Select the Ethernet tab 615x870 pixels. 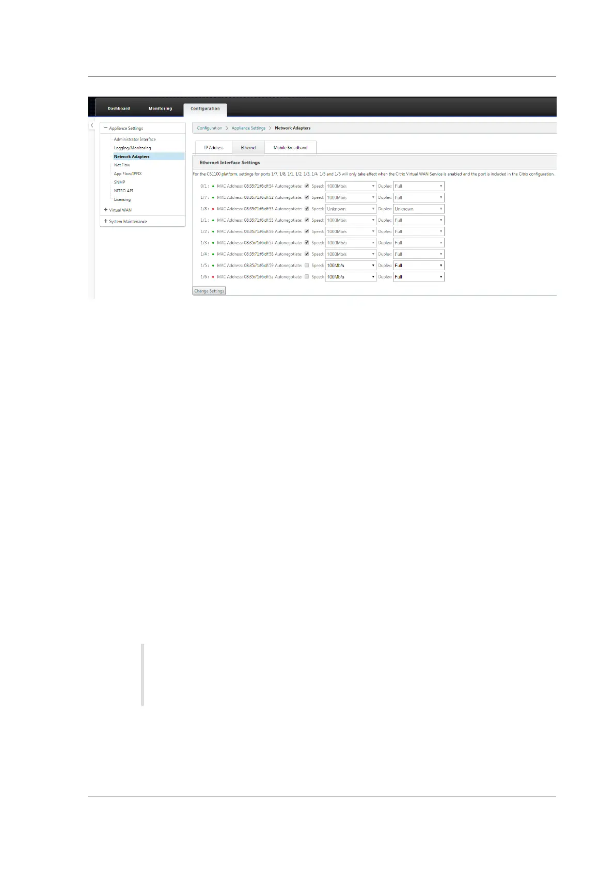point(248,148)
